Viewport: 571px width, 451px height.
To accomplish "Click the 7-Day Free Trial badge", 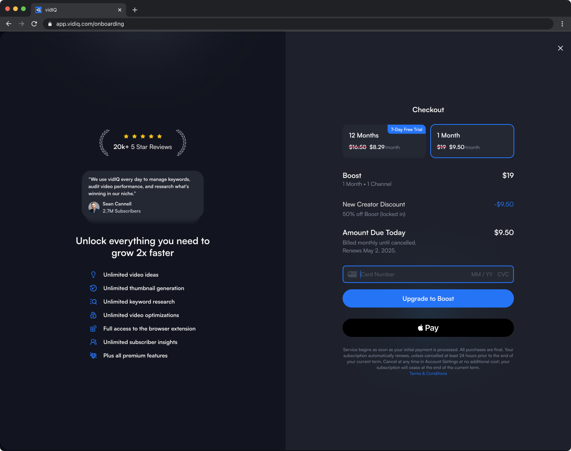I will (x=406, y=130).
